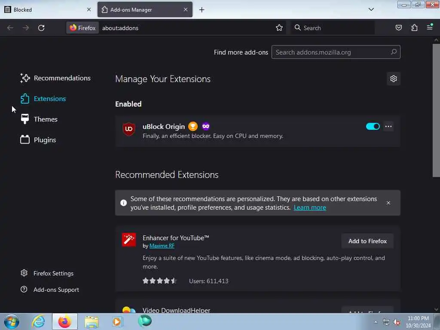
Task: Click the Users: 611,413 text
Action: click(208, 281)
